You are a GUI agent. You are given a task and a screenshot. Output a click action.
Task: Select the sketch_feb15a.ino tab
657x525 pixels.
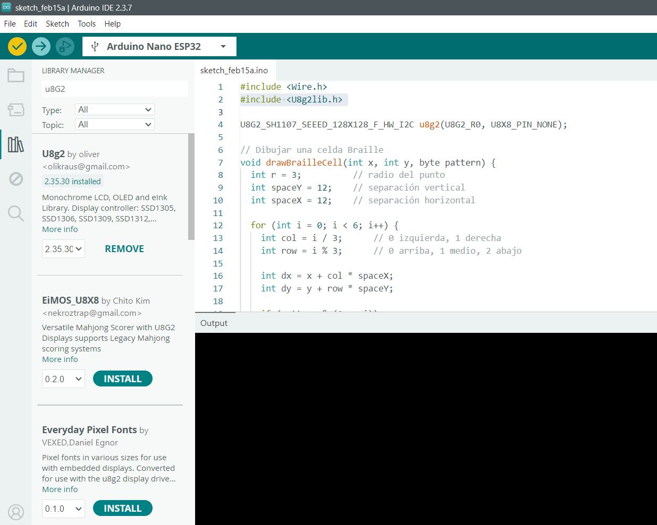234,70
